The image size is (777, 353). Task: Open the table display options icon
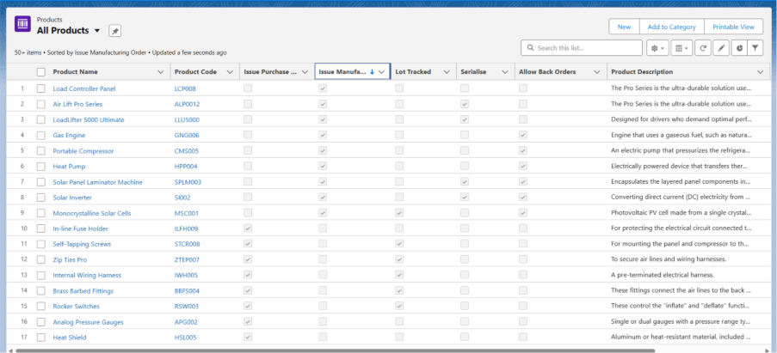681,48
